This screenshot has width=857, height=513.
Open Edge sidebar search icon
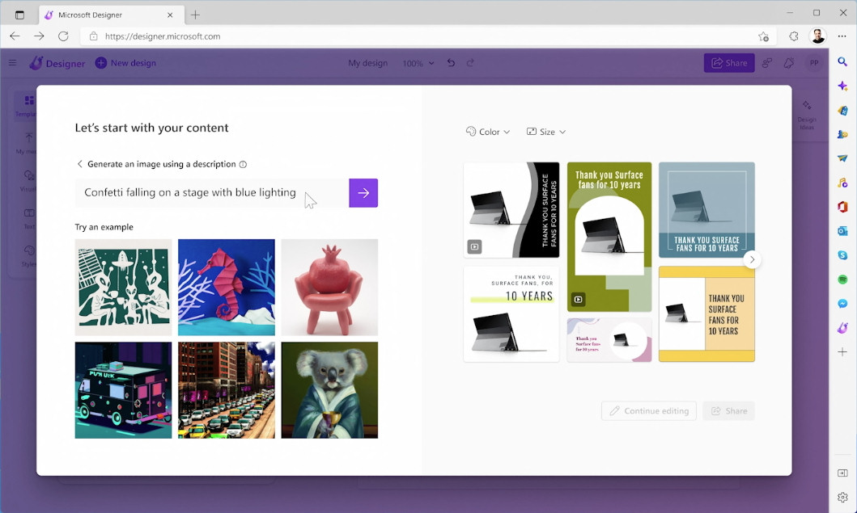point(842,61)
